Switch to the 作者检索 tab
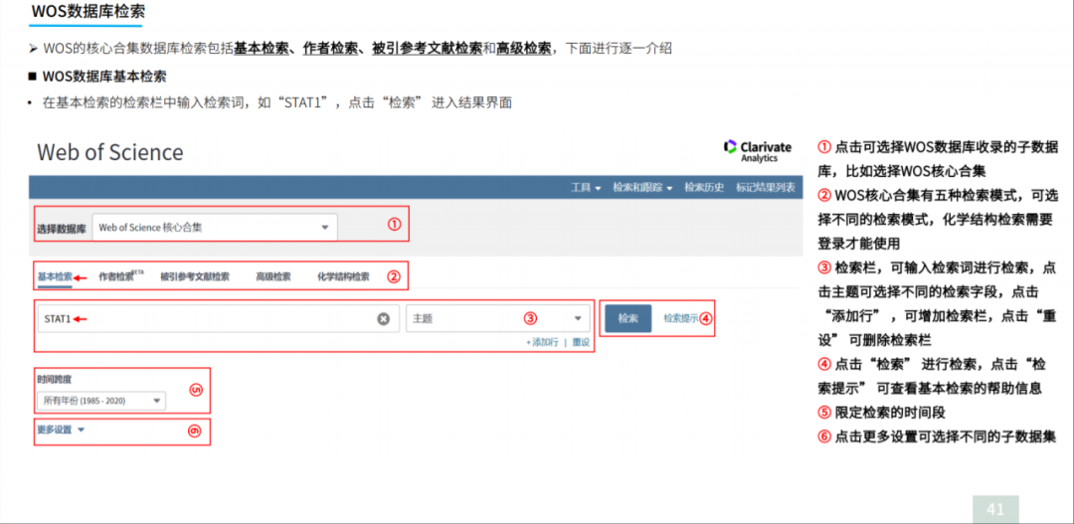The image size is (1074, 524). (120, 276)
